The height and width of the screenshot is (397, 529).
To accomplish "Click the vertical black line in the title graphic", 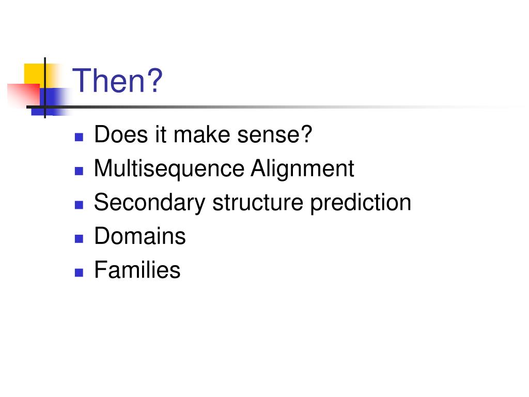I will (x=45, y=88).
